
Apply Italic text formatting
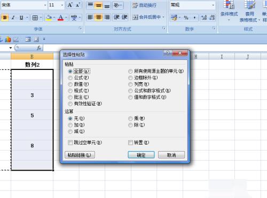[x=13, y=18]
